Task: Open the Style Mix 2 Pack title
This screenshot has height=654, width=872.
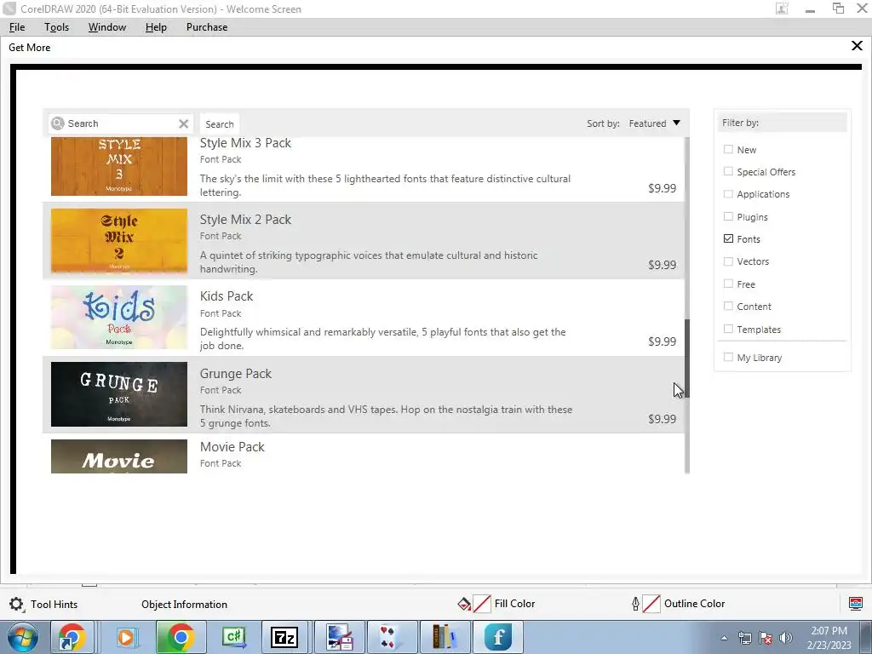Action: [x=245, y=220]
